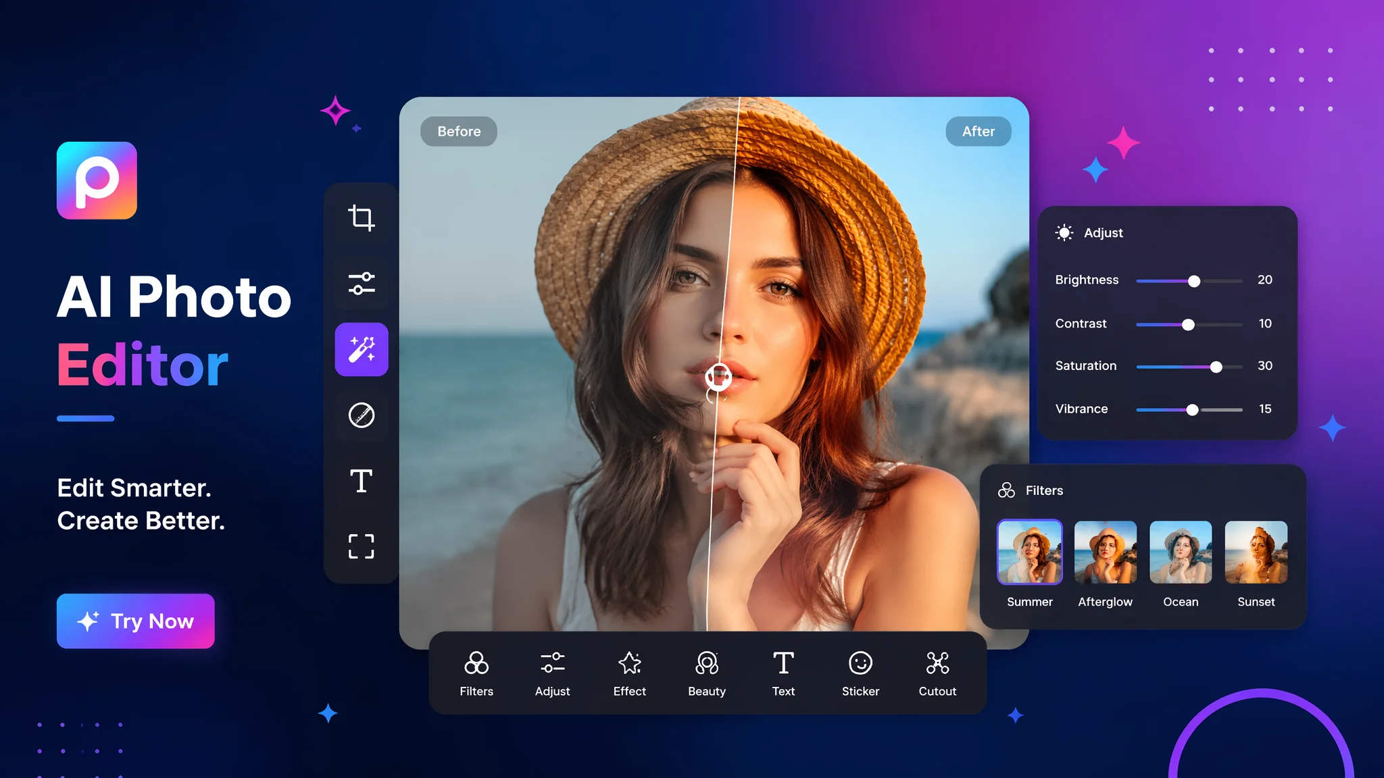Click the before/after comparison divider handle

click(718, 377)
